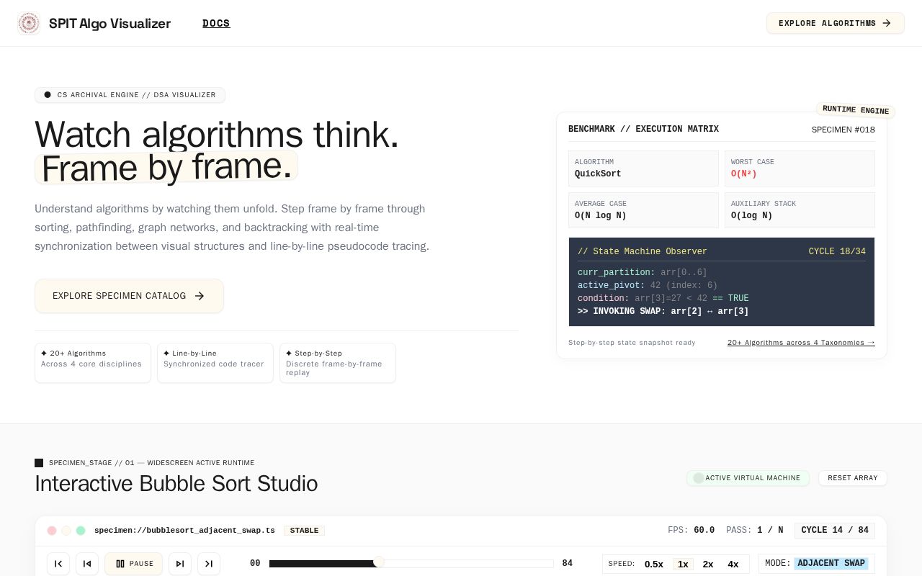Pause the bubble sort animation
Viewport: 922px width, 576px height.
(x=133, y=564)
